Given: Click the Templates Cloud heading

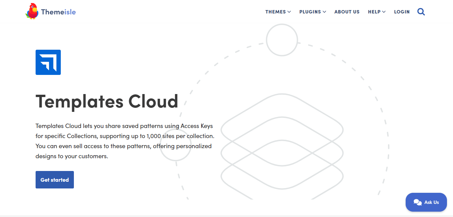Looking at the screenshot, I should tap(107, 101).
